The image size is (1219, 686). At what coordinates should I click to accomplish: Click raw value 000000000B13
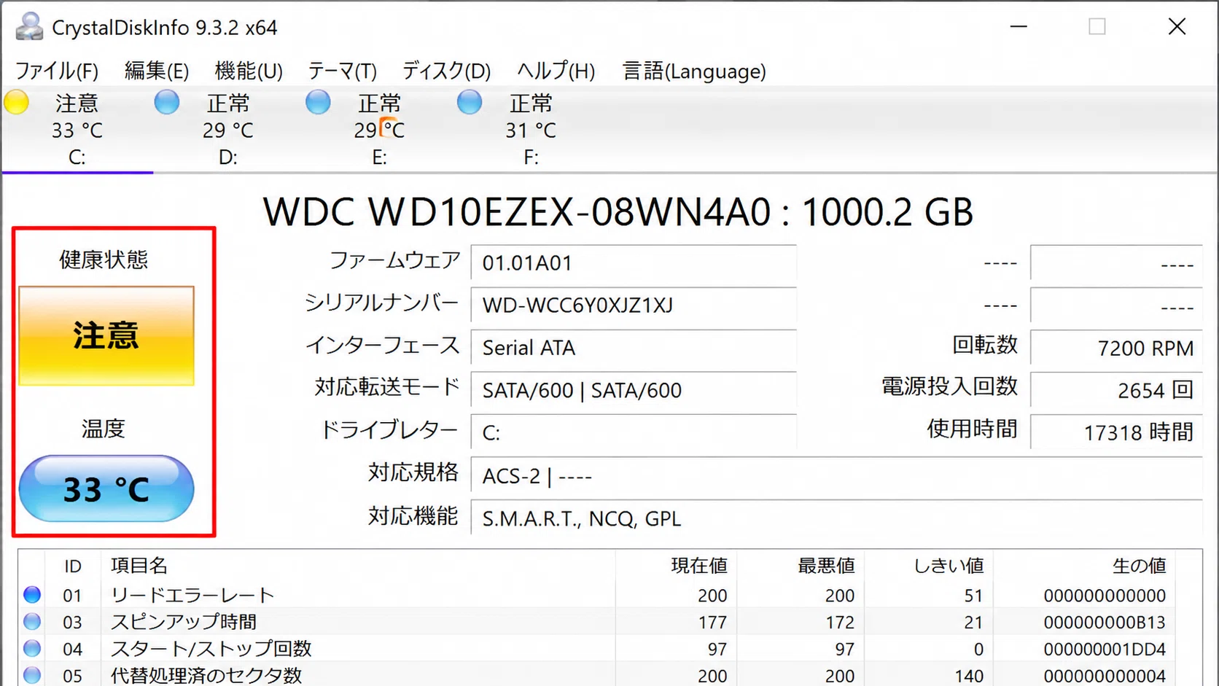tap(1105, 623)
